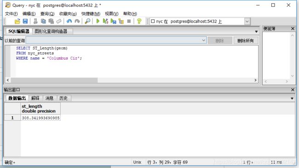This screenshot has width=299, height=168.
Task: Clear edit window with eraser icon
Action: pos(59,21)
